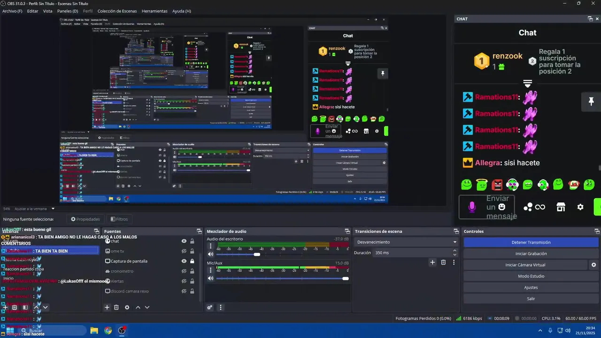The height and width of the screenshot is (338, 601).
Task: Open the Ayuda menu
Action: coord(182,11)
